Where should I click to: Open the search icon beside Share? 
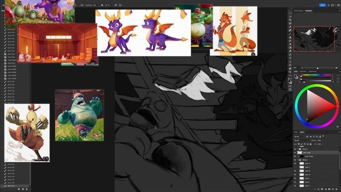tap(329, 5)
